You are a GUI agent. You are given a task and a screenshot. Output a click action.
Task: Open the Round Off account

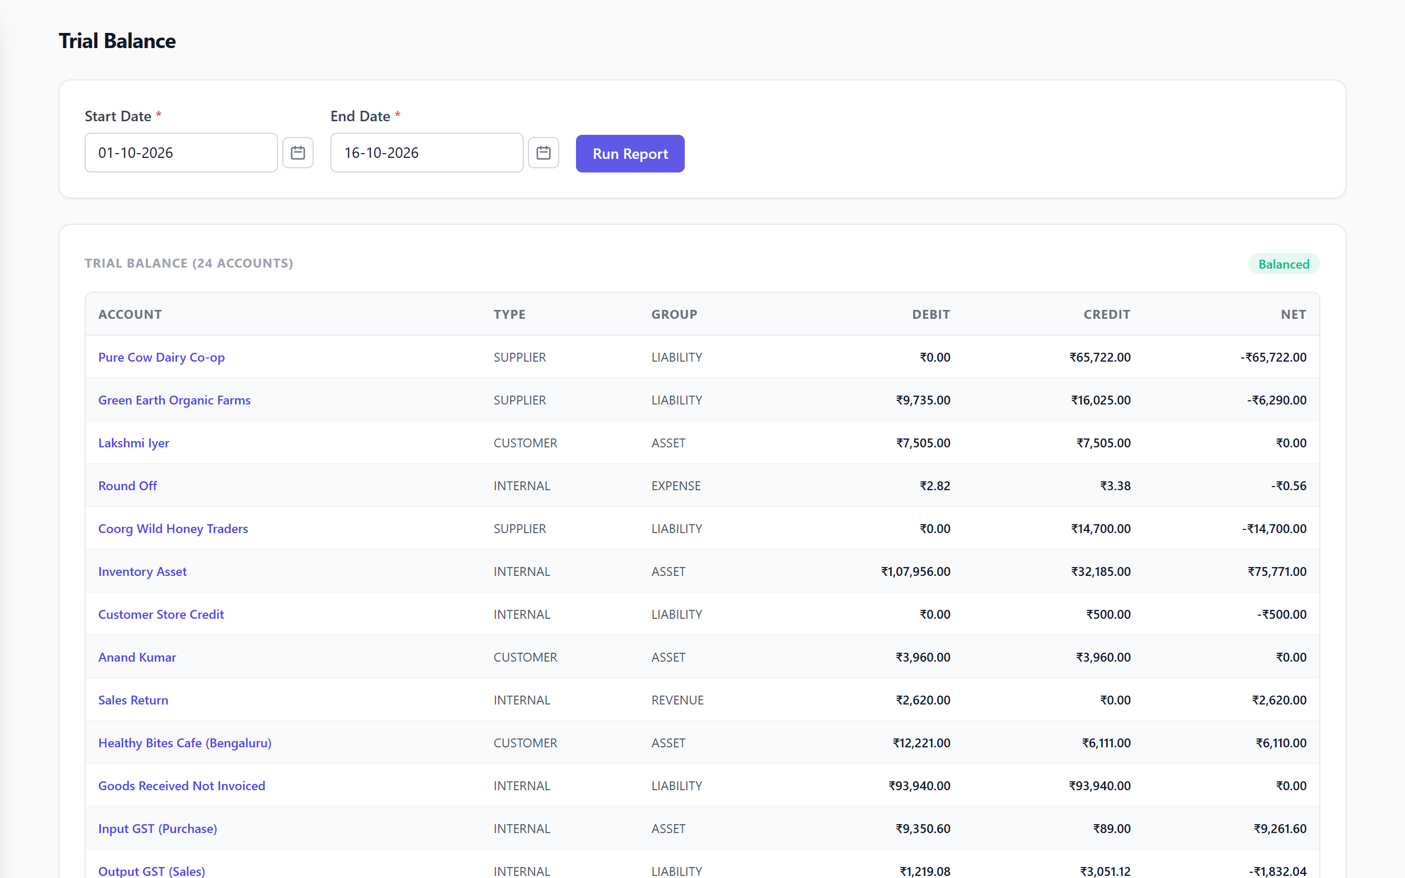point(128,486)
